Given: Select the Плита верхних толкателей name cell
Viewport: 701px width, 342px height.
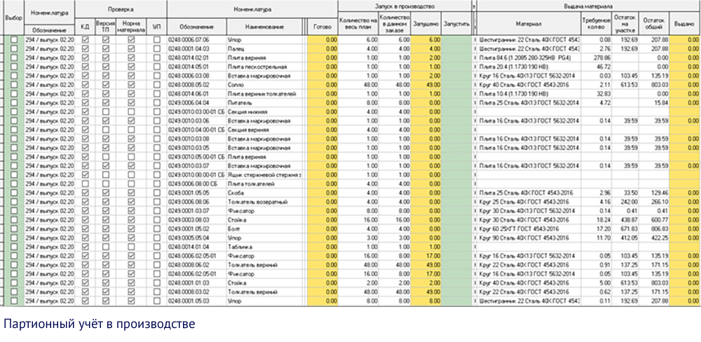Looking at the screenshot, I should (x=265, y=93).
